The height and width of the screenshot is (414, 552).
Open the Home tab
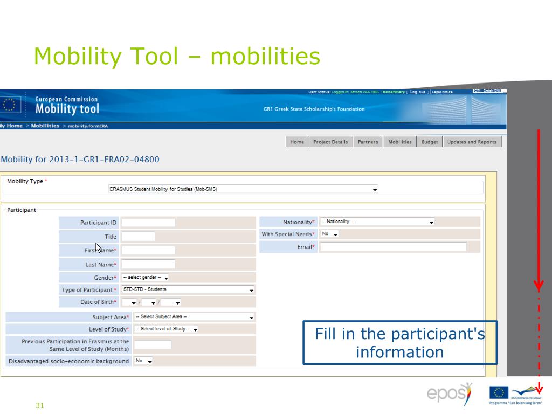coord(297,142)
